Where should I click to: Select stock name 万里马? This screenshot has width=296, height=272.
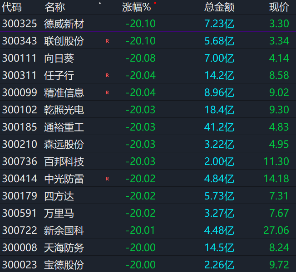click(59, 214)
